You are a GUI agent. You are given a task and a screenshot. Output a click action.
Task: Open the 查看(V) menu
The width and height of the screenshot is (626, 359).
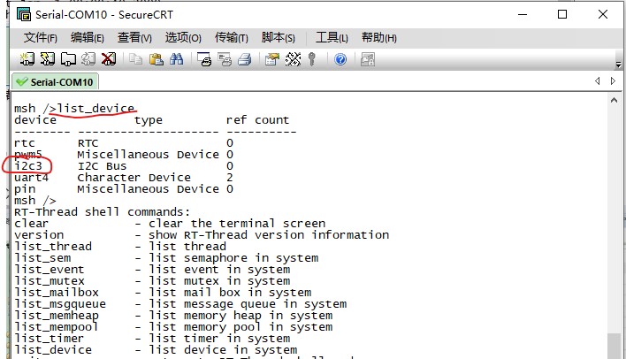[x=134, y=37]
